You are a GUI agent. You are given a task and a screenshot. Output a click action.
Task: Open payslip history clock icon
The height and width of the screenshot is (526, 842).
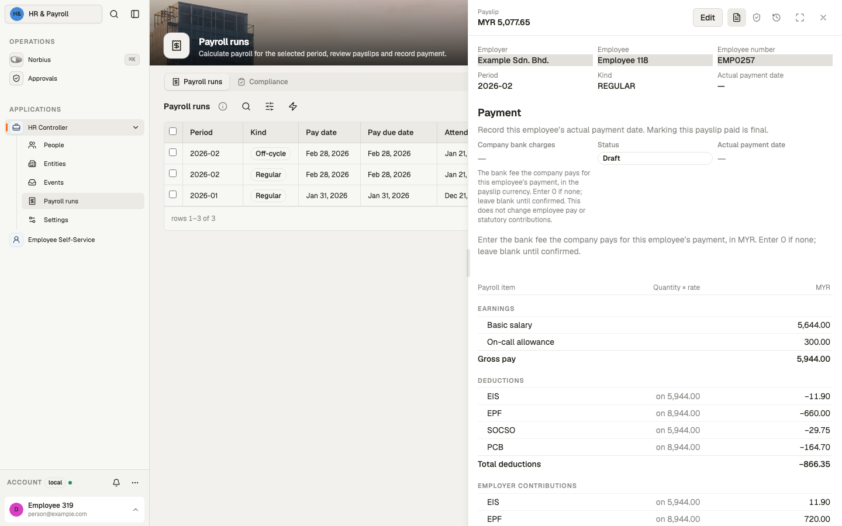tap(777, 18)
